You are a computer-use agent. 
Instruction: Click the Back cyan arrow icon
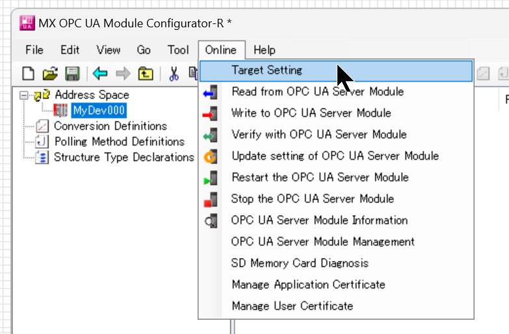pyautogui.click(x=100, y=73)
